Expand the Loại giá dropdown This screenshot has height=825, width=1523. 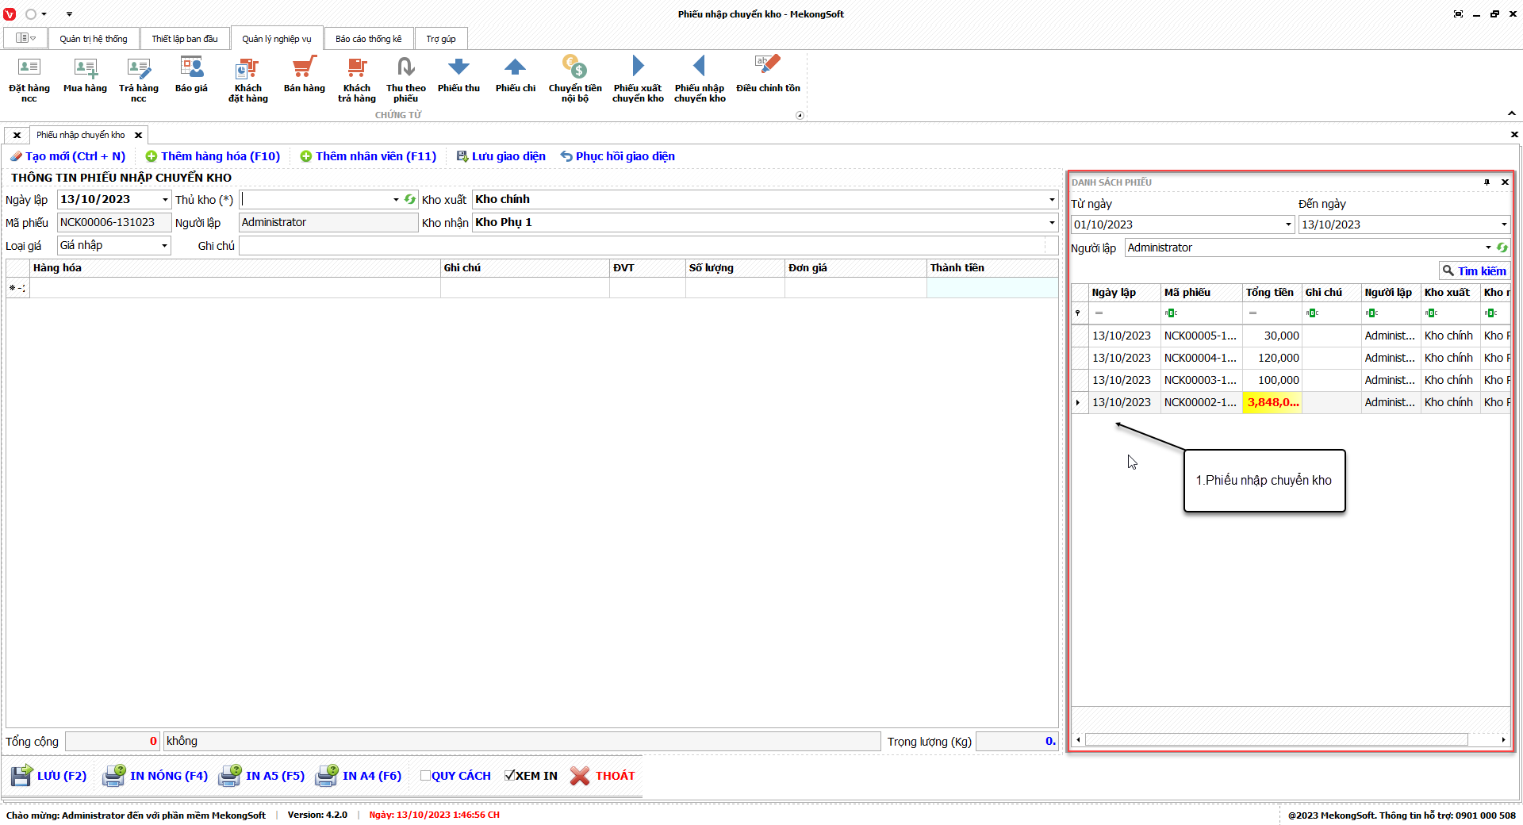point(164,246)
